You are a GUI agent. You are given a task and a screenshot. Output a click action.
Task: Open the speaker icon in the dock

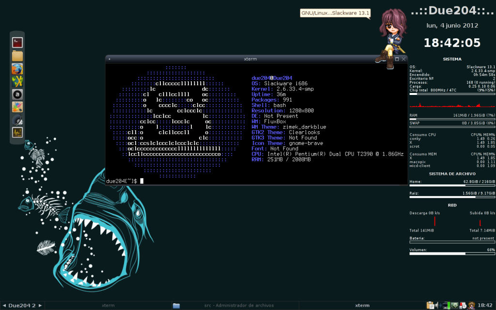(x=17, y=120)
